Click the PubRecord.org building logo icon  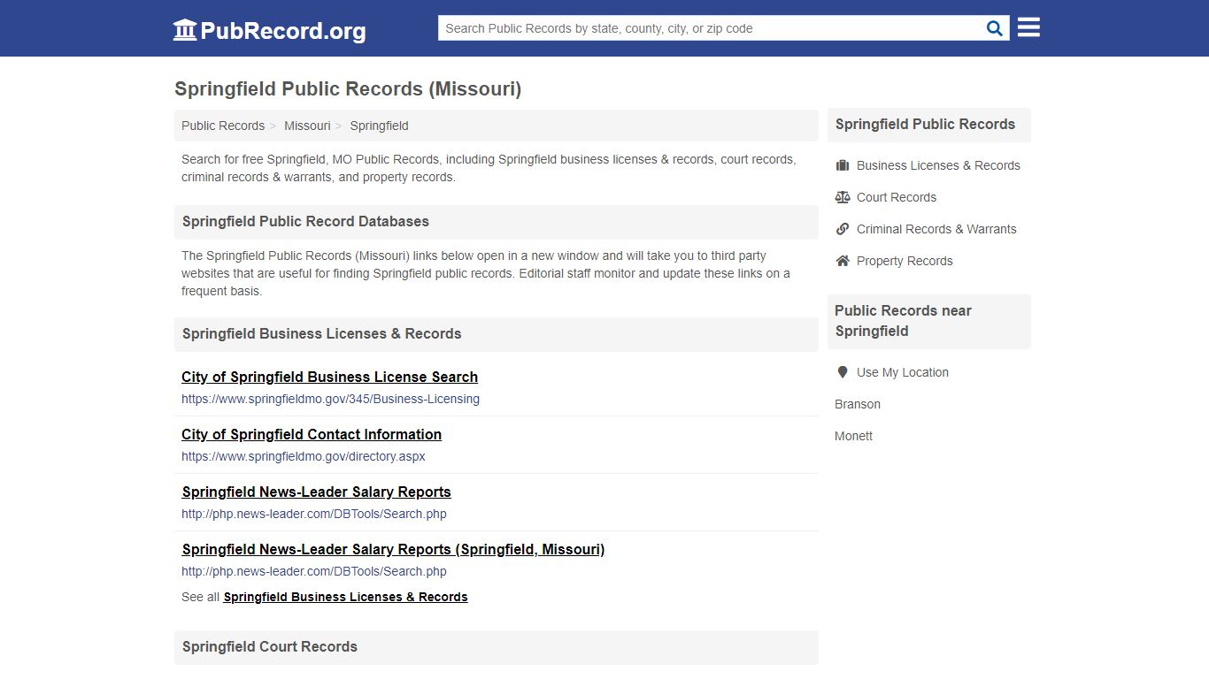(x=185, y=30)
